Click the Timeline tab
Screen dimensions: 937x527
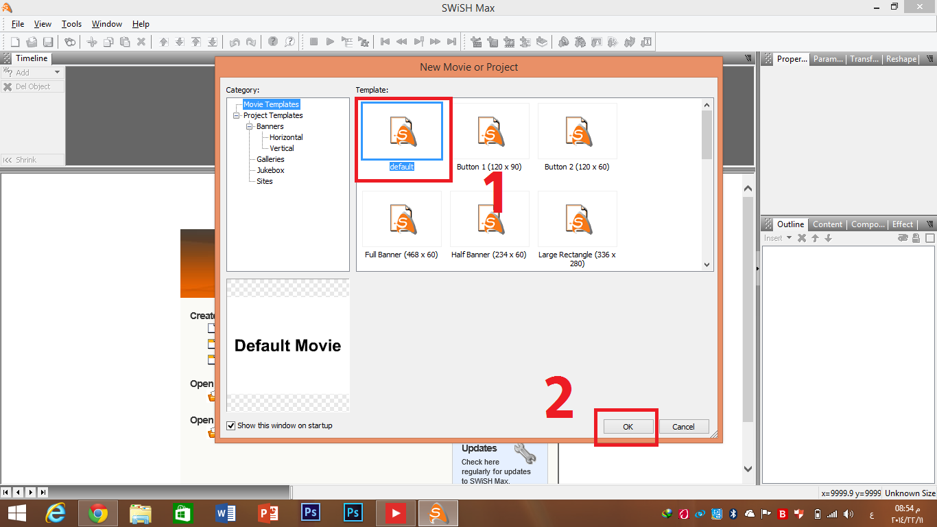(32, 59)
